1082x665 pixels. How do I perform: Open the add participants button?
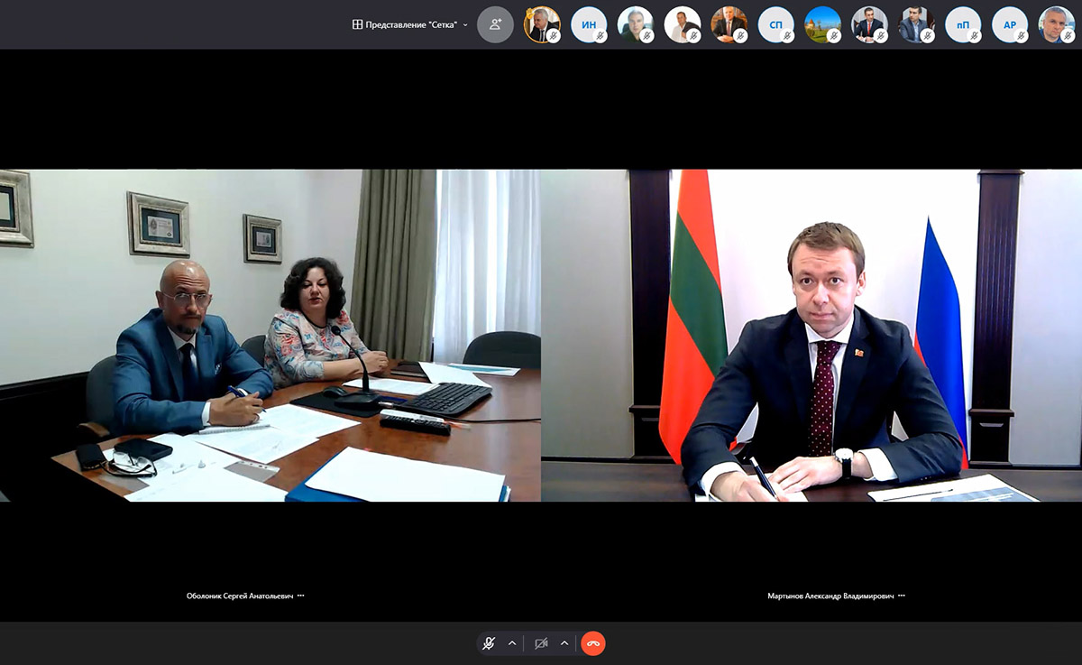pos(495,24)
